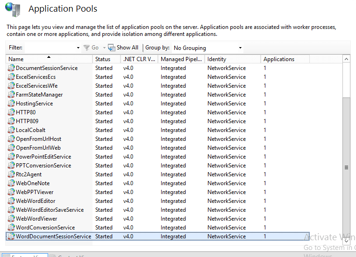Select the WordDocumentSessionService pool name

pos(53,236)
